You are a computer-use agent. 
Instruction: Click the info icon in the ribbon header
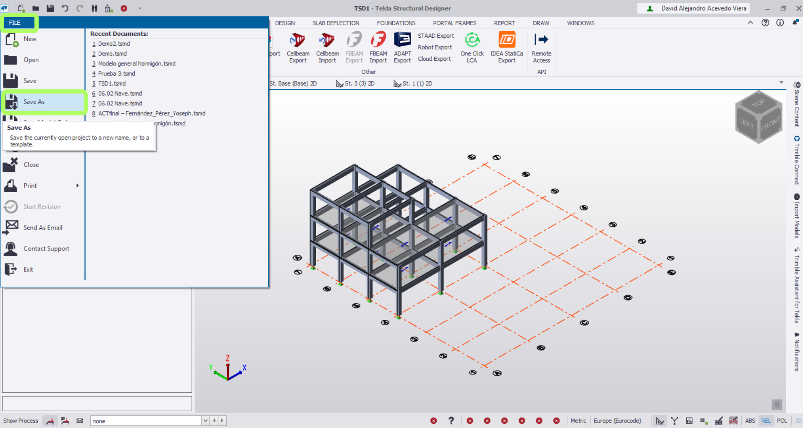pyautogui.click(x=780, y=23)
